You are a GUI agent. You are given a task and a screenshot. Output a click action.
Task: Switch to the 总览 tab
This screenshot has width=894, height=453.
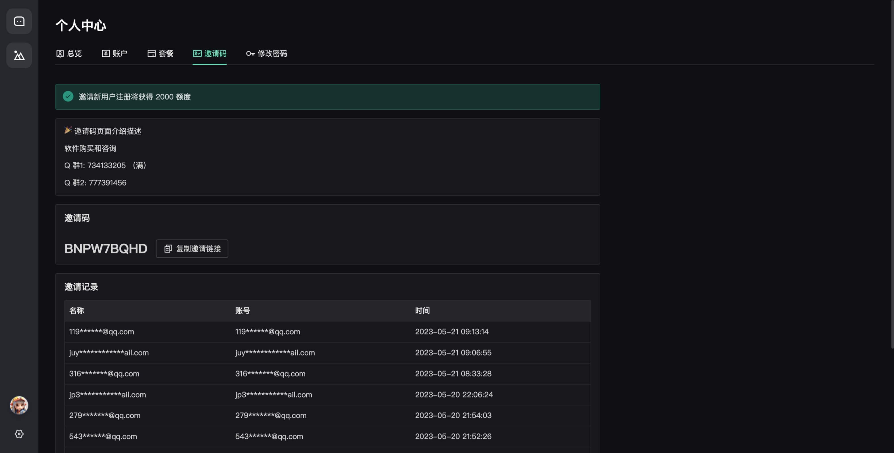coord(69,53)
